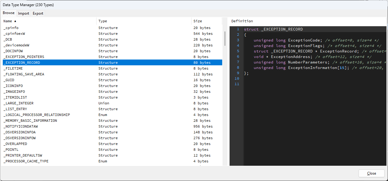The image size is (388, 181).
Task: Select the _DCB structure row
Action: click(x=112, y=39)
